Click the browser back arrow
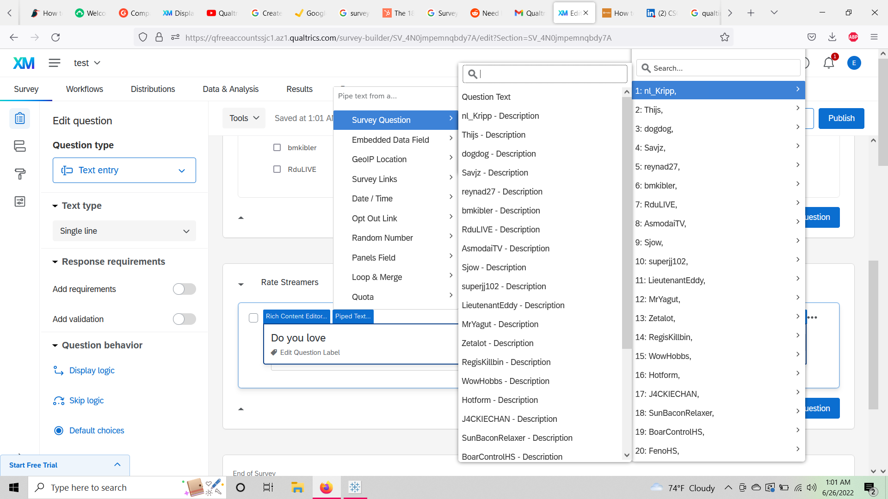Viewport: 888px width, 499px height. [14, 37]
